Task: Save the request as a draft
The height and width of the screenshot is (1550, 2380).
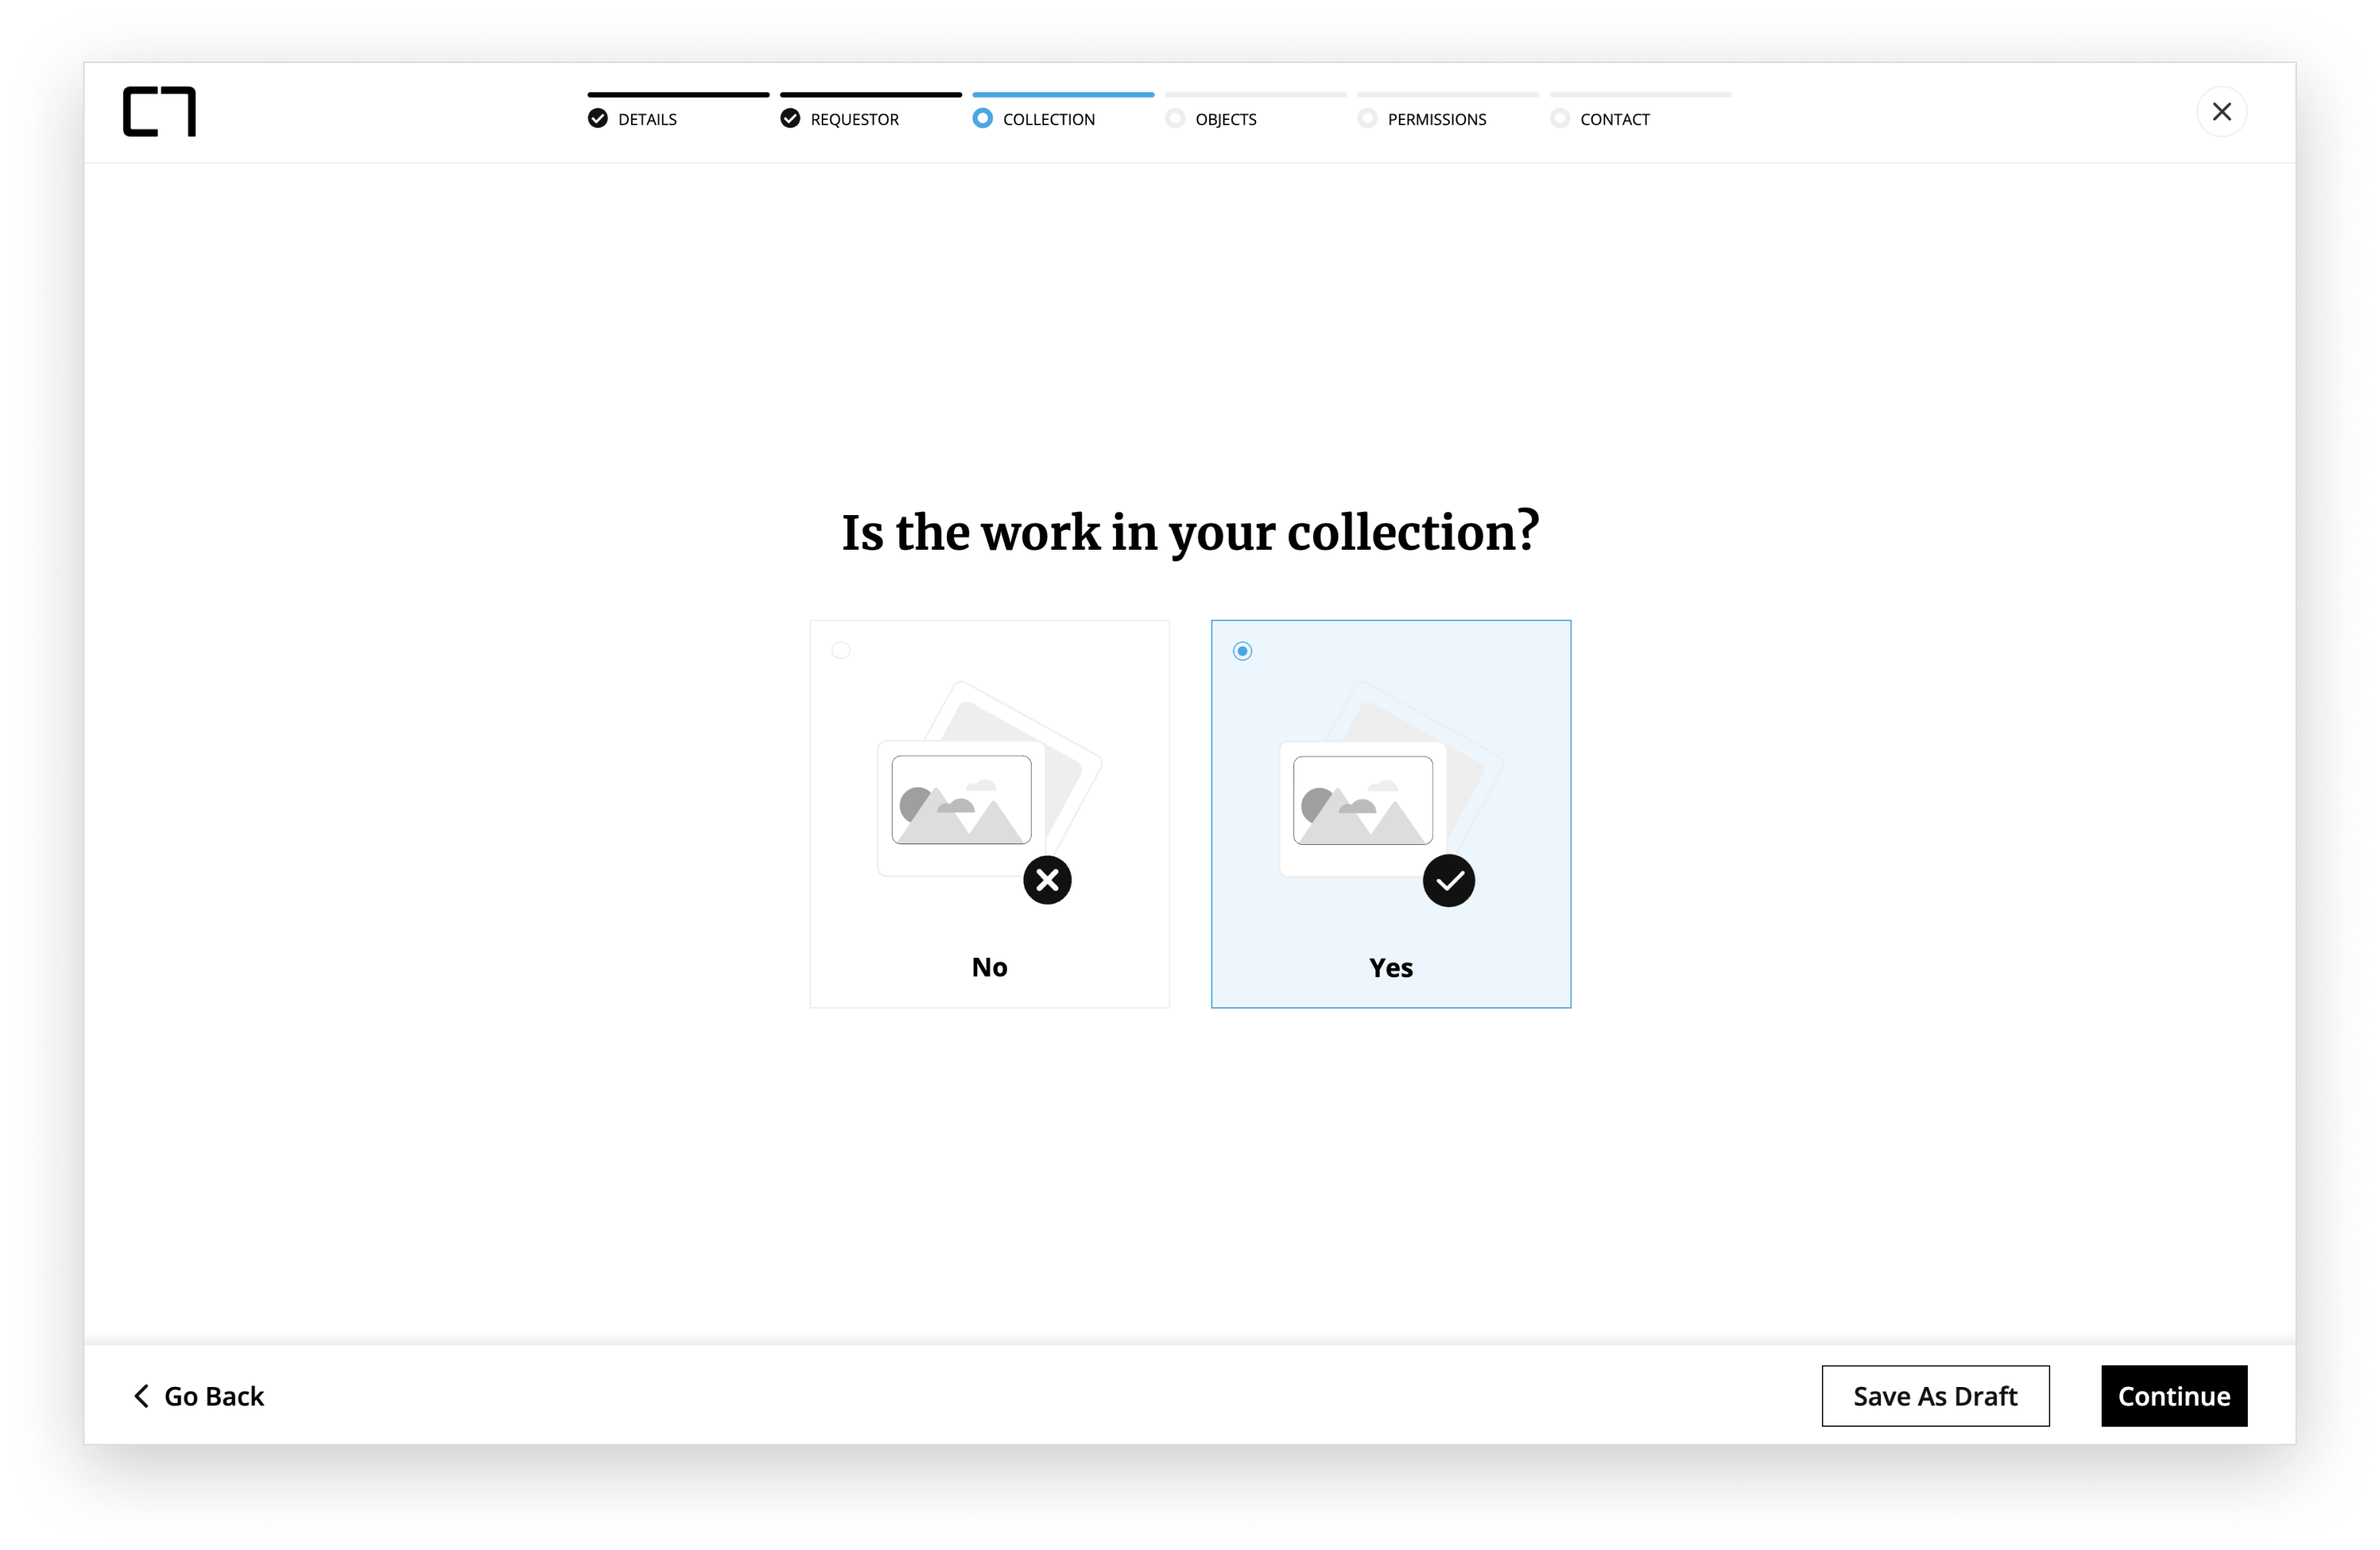Action: (1935, 1396)
